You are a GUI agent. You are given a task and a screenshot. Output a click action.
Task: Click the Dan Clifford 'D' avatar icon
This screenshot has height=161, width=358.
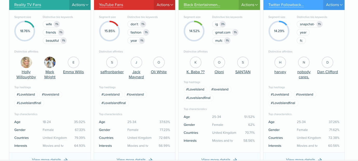pyautogui.click(x=327, y=62)
